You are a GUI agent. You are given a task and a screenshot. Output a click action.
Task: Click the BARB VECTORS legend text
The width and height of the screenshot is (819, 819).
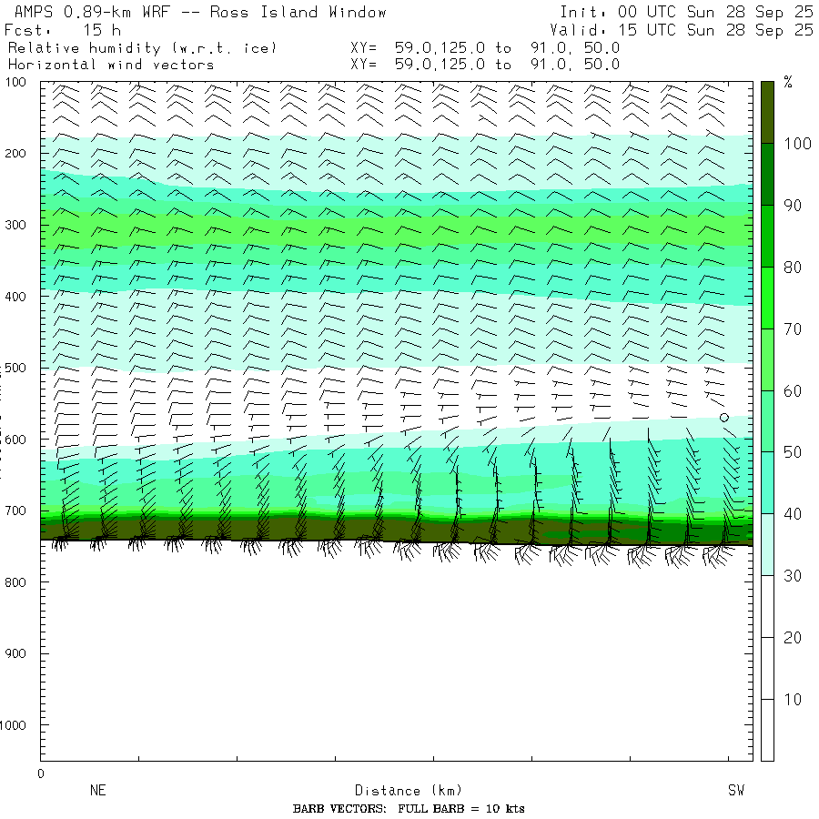409,809
